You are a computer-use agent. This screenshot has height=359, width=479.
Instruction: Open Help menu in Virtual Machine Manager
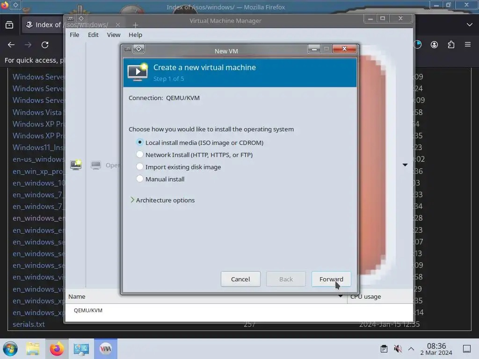[135, 35]
